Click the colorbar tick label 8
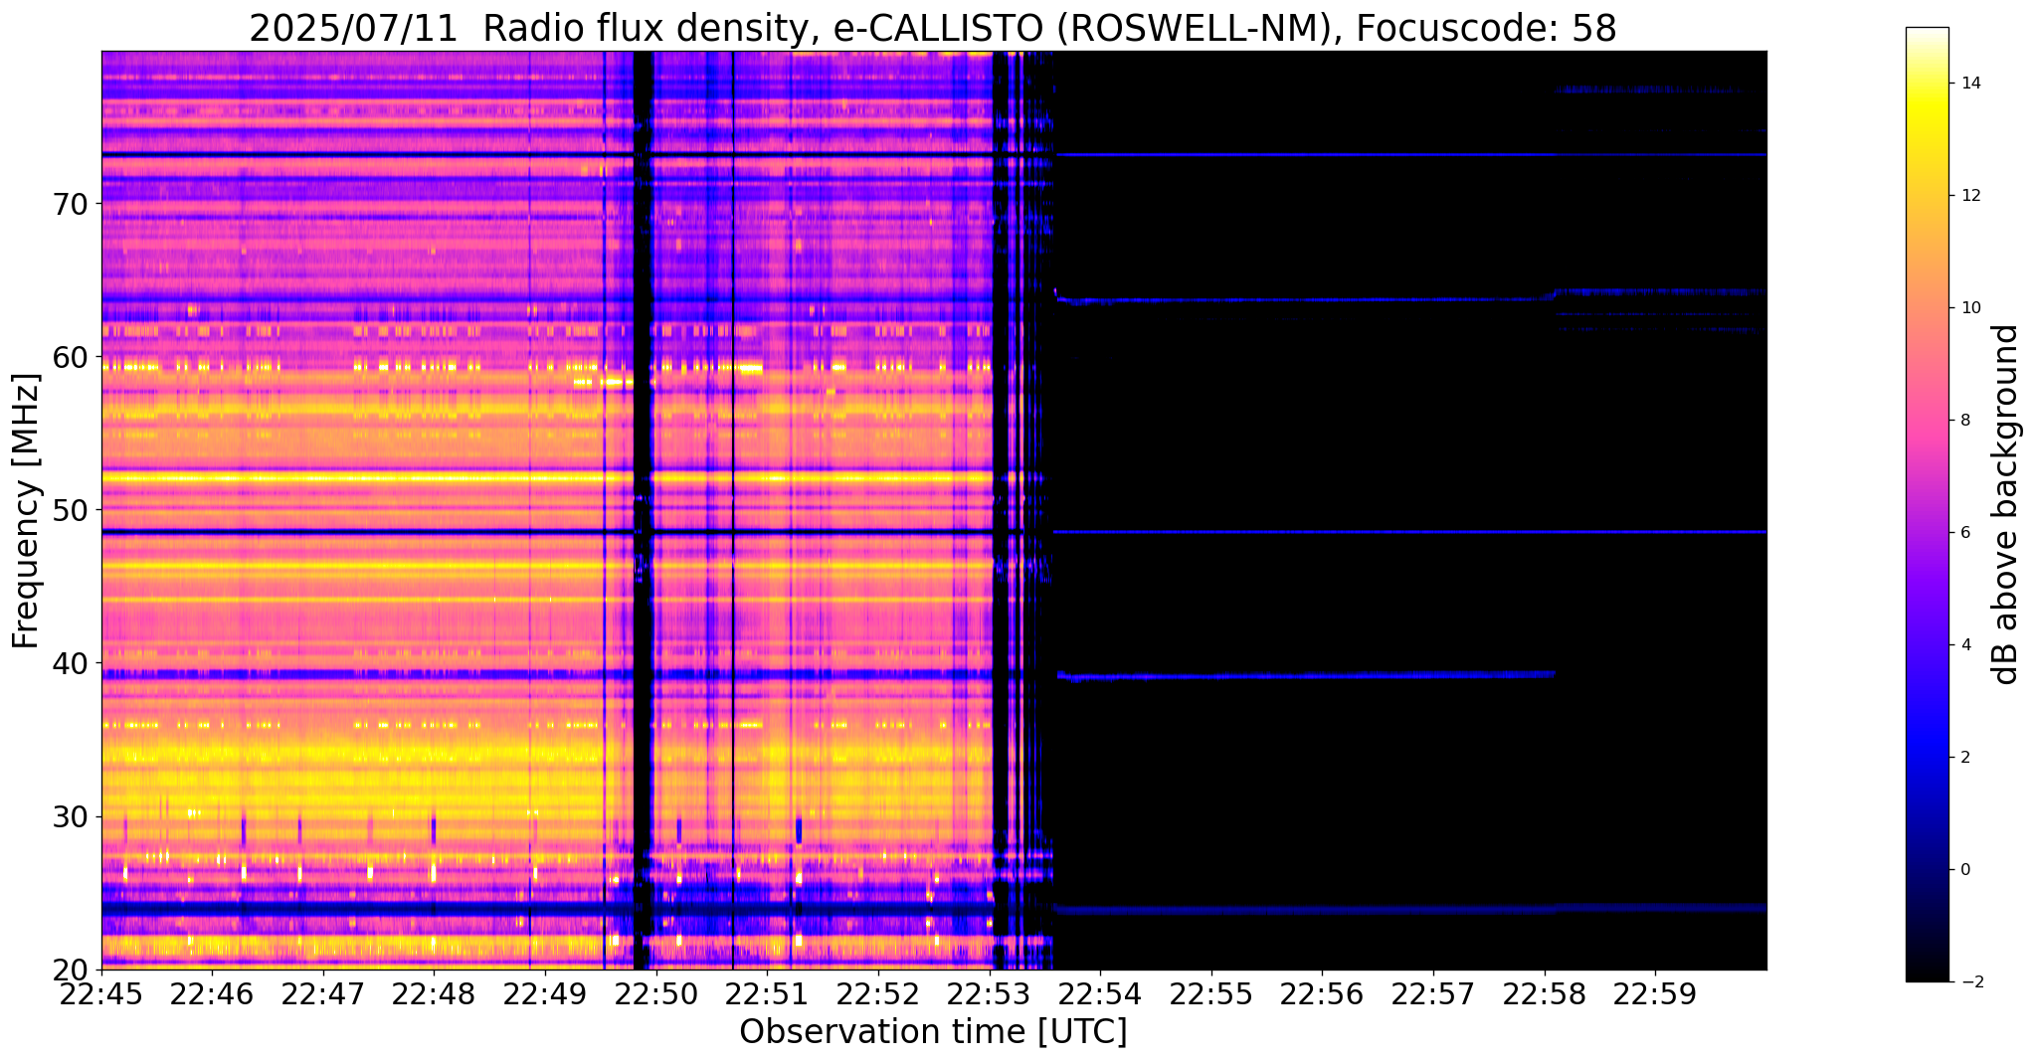Image resolution: width=2036 pixels, height=1061 pixels. pyautogui.click(x=1964, y=421)
